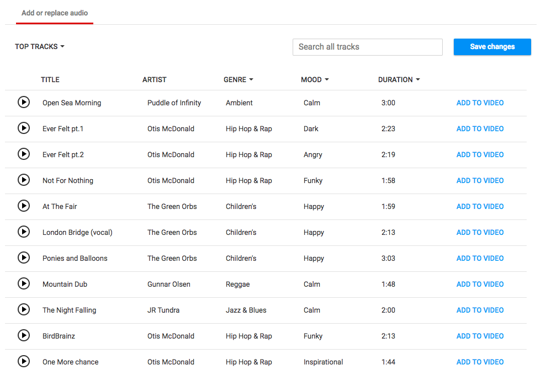
Task: Select the title Mountain Dub
Action: coord(65,285)
